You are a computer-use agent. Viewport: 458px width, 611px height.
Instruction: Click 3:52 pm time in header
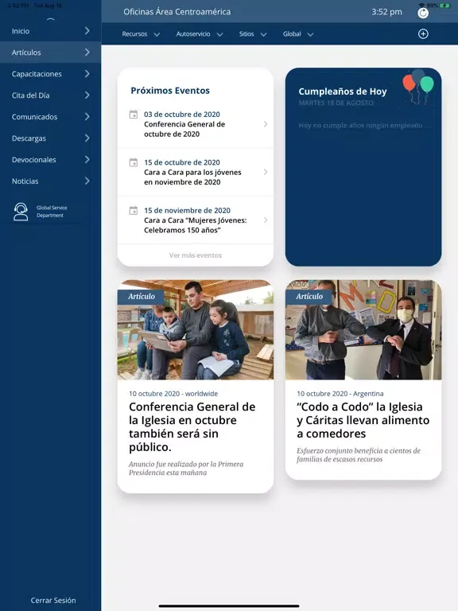tap(386, 12)
